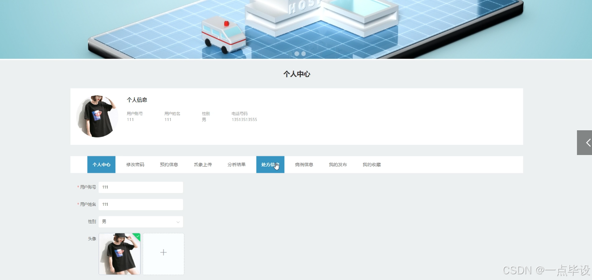The height and width of the screenshot is (280, 592).
Task: Click the collapse arrow panel on right edge
Action: coord(584,143)
